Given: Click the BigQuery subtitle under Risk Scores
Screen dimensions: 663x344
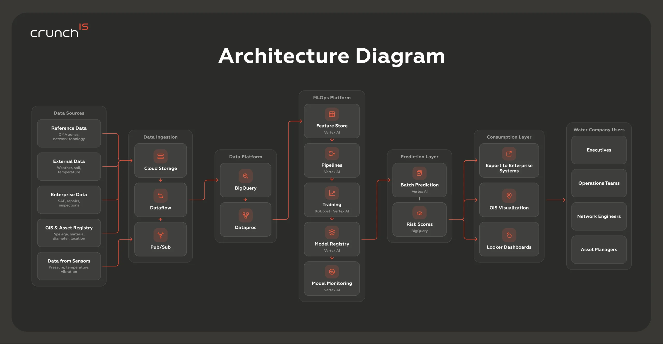Looking at the screenshot, I should pyautogui.click(x=419, y=231).
